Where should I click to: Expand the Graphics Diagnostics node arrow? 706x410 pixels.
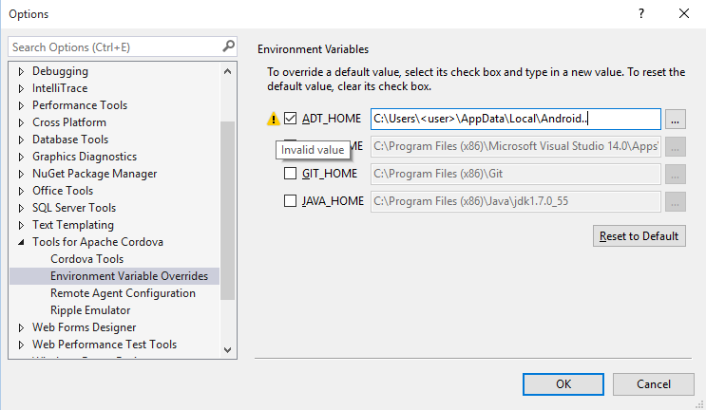[x=21, y=157]
